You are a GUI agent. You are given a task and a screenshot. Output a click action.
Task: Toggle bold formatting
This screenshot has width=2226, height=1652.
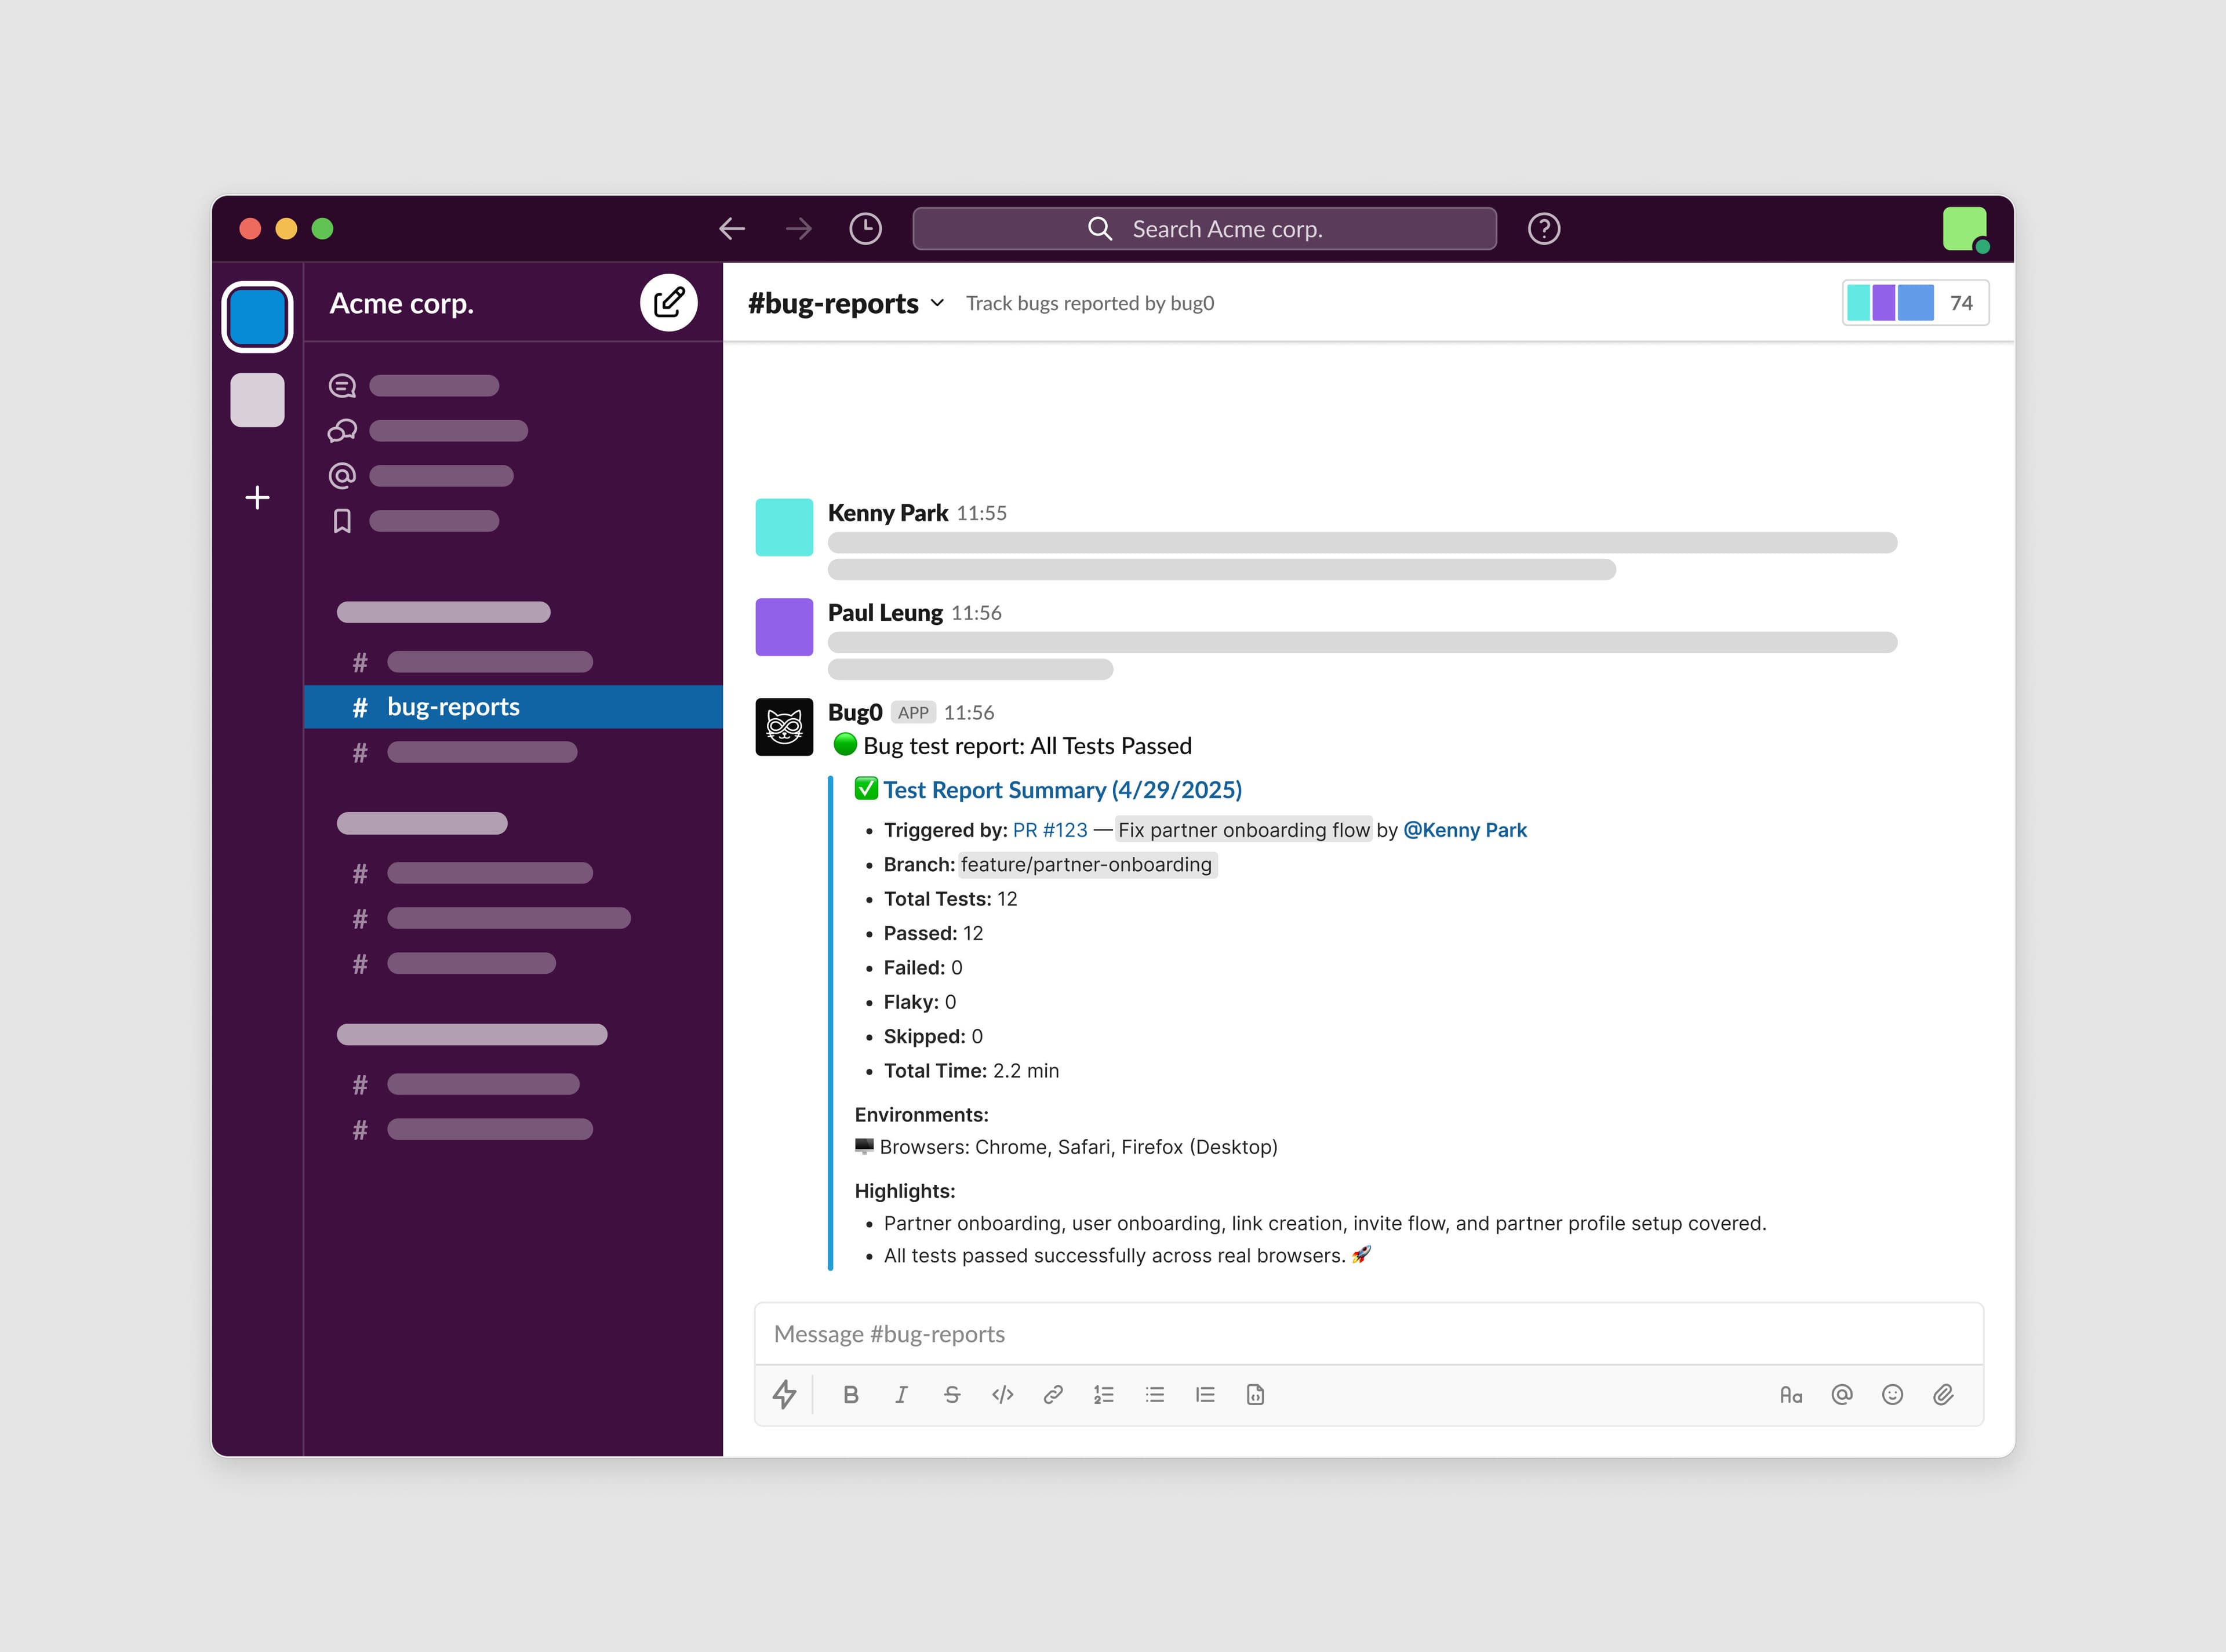pos(851,1395)
